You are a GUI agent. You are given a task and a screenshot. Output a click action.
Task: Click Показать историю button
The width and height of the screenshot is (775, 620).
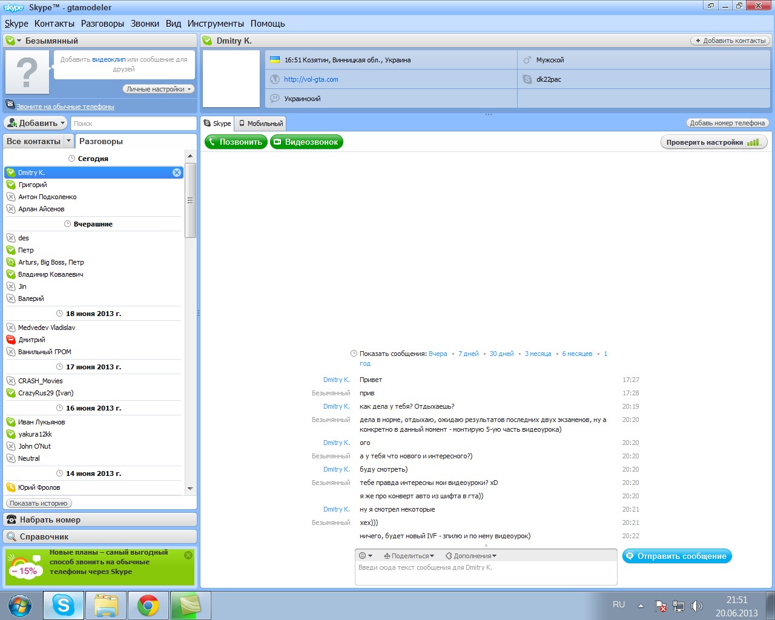tap(39, 503)
